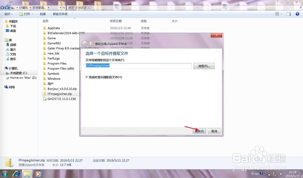Toggle the preview pane icon

tap(289, 14)
